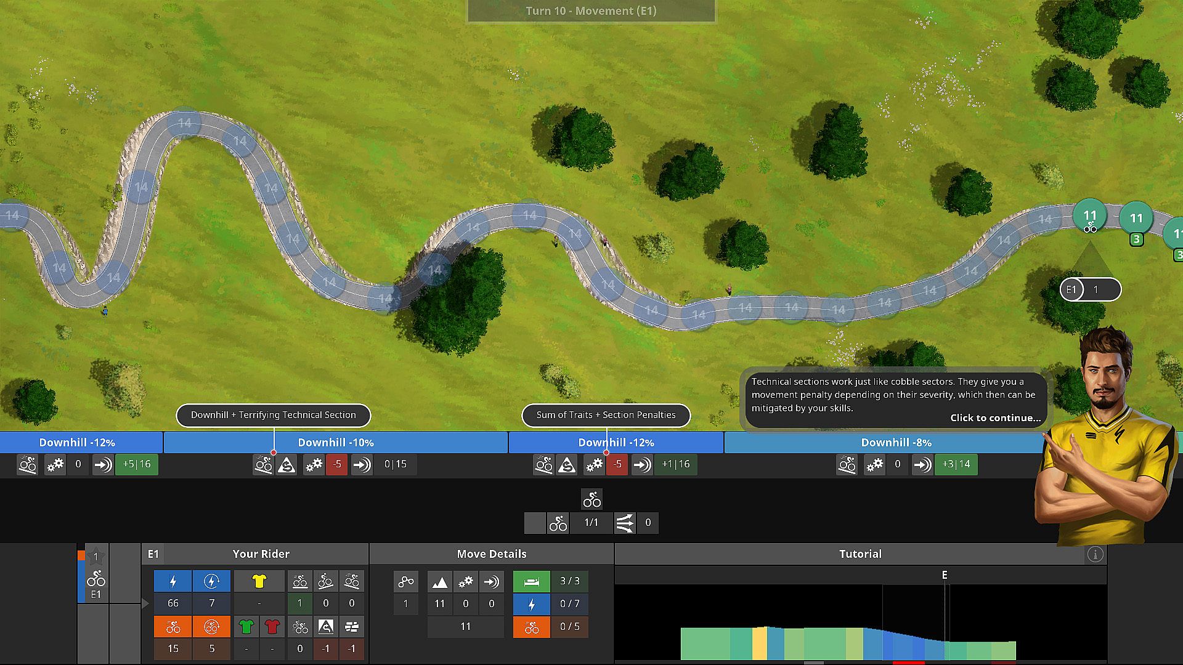This screenshot has width=1183, height=665.
Task: Click the cobblestone trait icon
Action: point(352,627)
